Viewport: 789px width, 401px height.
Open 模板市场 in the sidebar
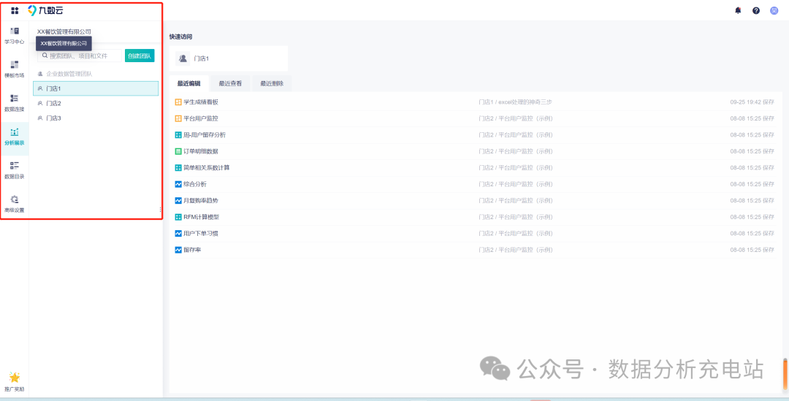(x=15, y=69)
